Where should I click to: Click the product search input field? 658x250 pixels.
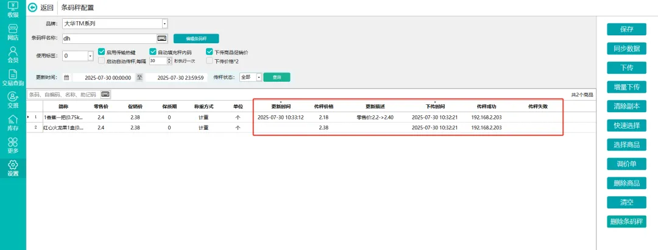64,95
